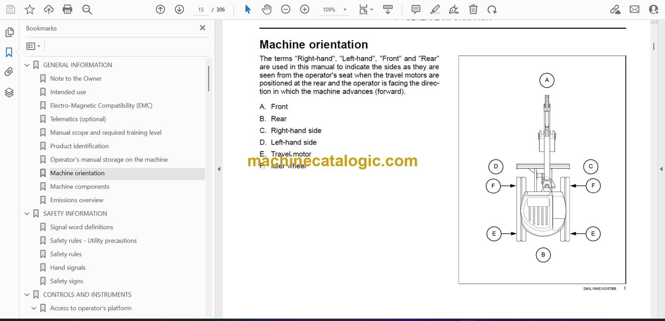
Task: Click the 'C. Right-hand side' list item
Action: 290,130
